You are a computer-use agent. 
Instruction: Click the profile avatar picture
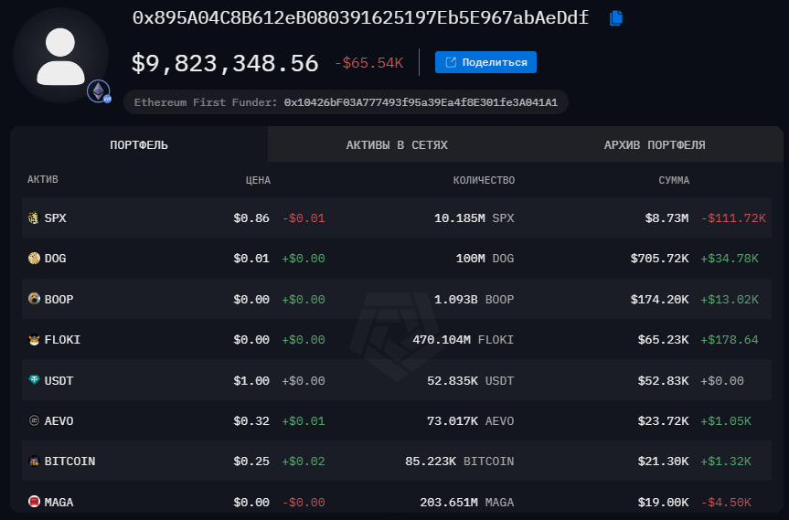pos(61,56)
